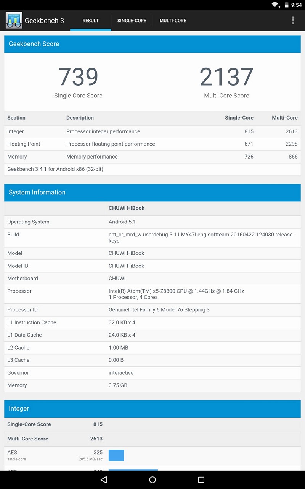305x489 pixels.
Task: Tap the Android back navigation button
Action: [104, 480]
